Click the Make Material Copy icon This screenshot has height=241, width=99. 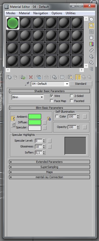(39, 77)
